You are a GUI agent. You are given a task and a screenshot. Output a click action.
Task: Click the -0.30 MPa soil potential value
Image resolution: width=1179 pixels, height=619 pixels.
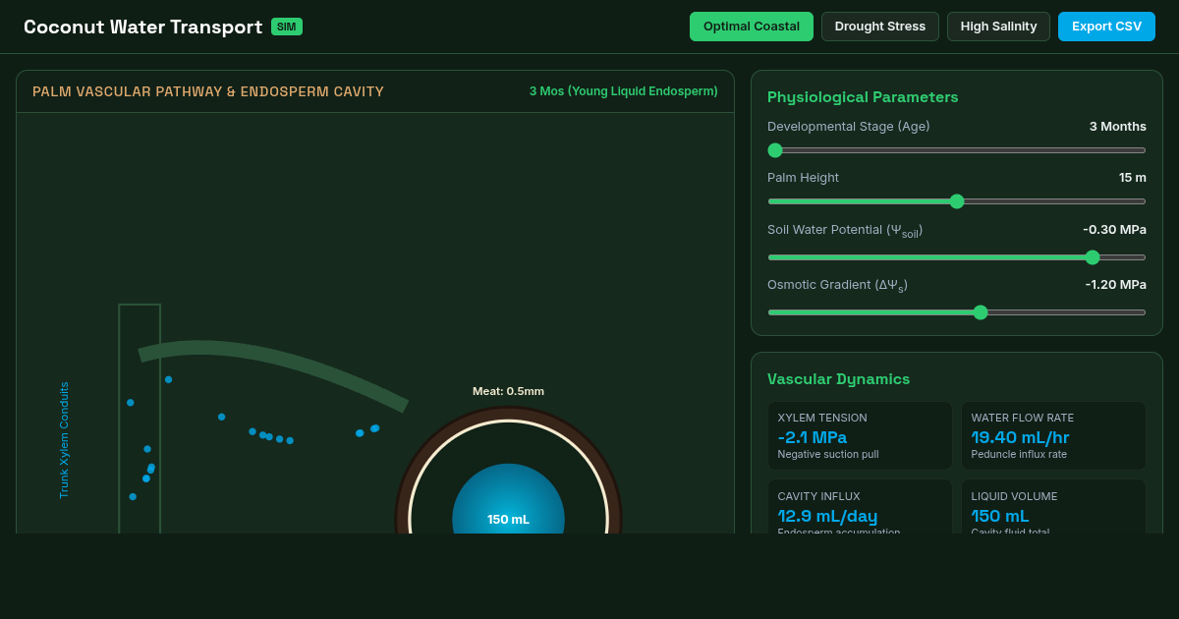pyautogui.click(x=1114, y=229)
